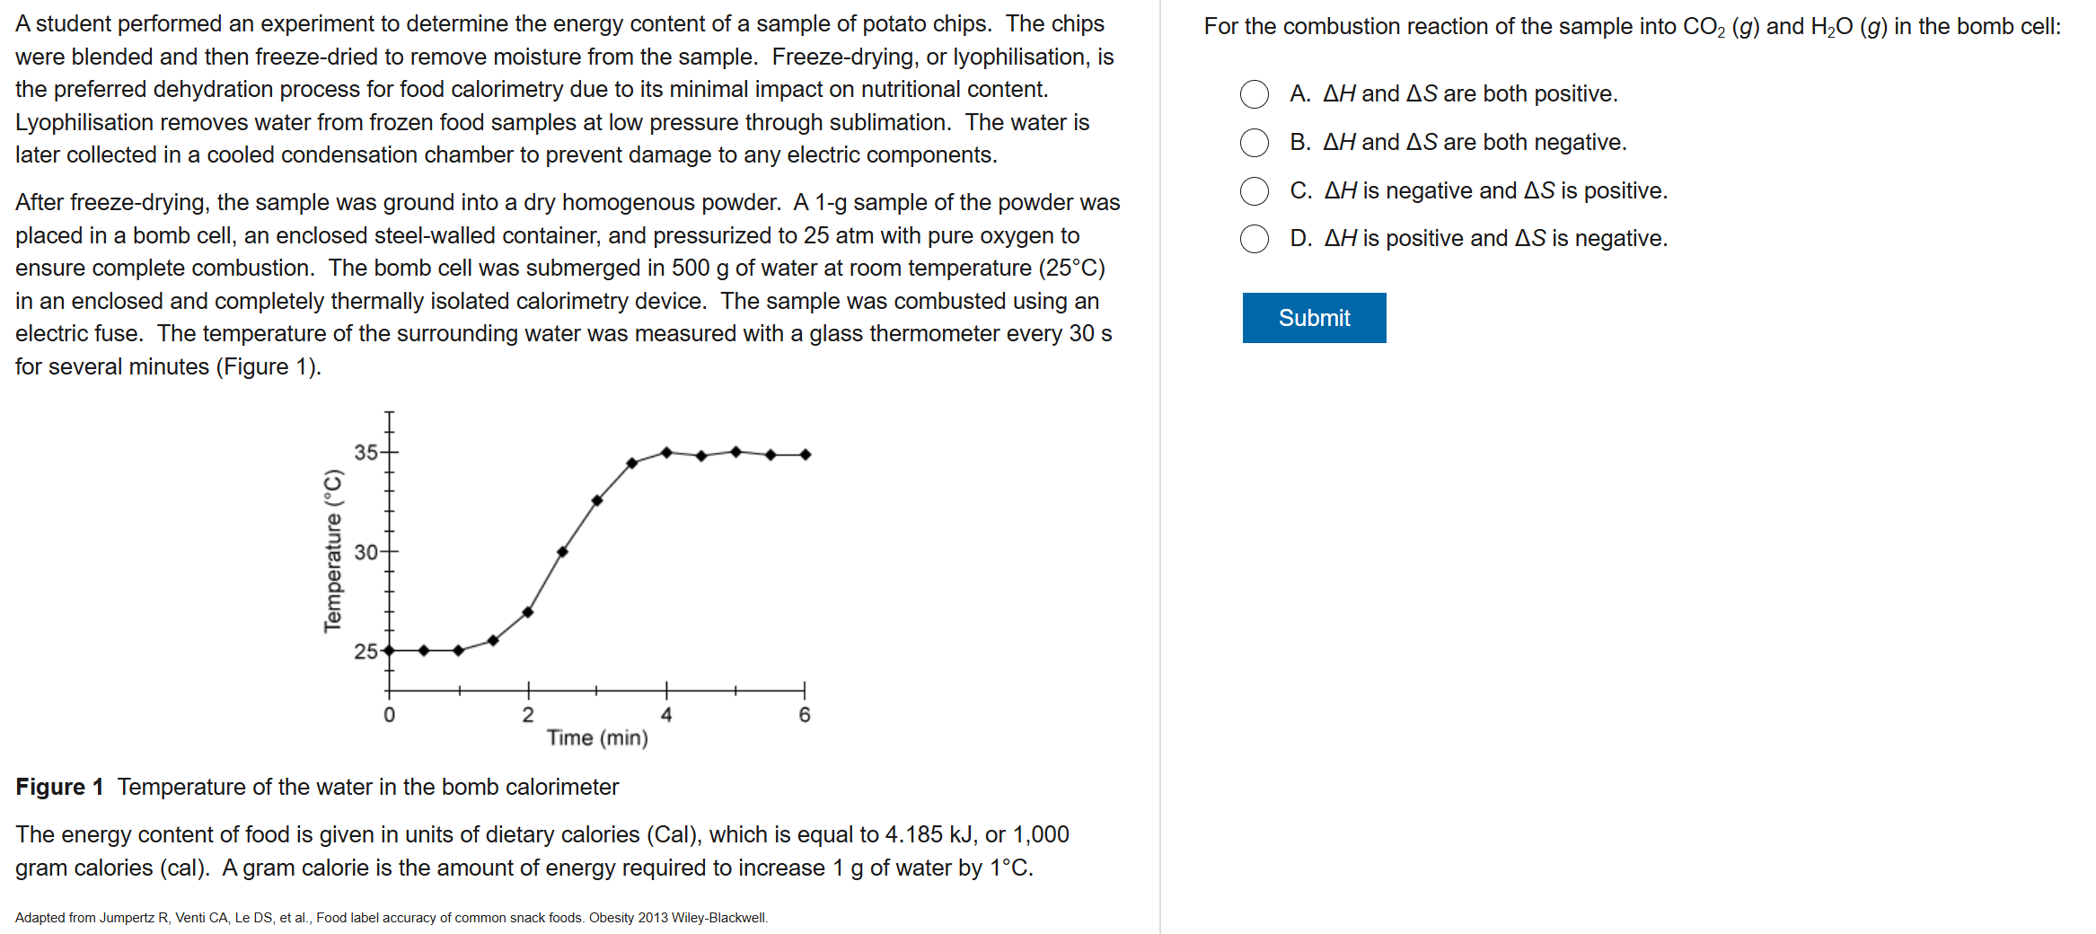Click answer text 'ΔH and ΔS are both negative'

point(1474,143)
